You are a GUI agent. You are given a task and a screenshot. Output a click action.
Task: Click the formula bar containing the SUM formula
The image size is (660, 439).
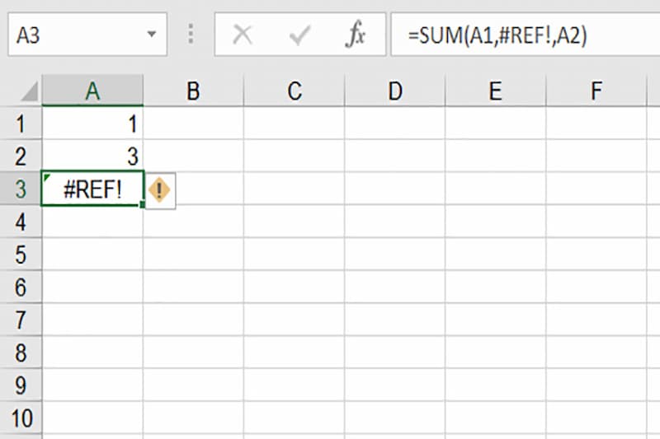tap(528, 35)
